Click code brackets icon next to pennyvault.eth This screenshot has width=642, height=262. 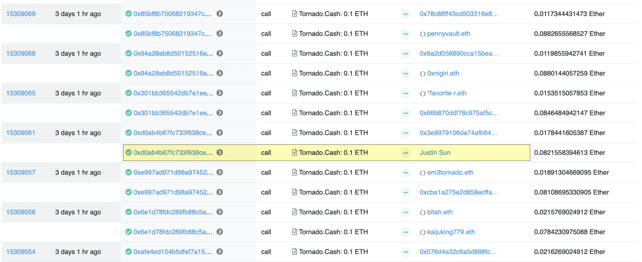(x=423, y=34)
